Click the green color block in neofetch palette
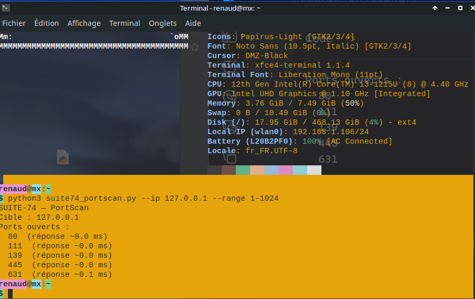This screenshot has width=475, height=299. coord(243,170)
